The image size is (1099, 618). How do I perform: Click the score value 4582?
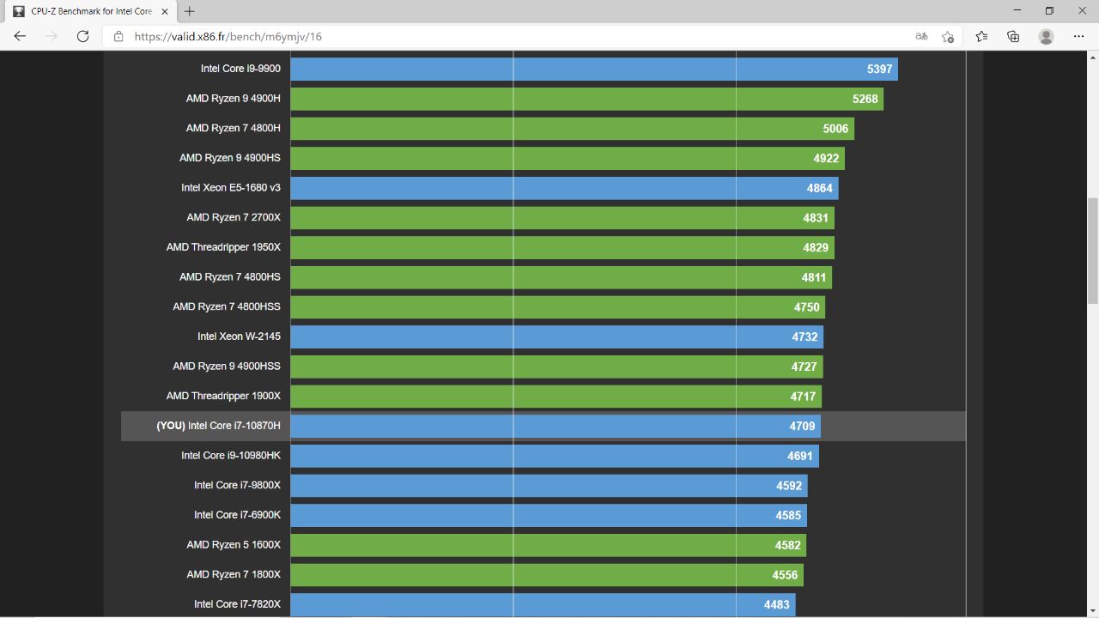pyautogui.click(x=787, y=545)
